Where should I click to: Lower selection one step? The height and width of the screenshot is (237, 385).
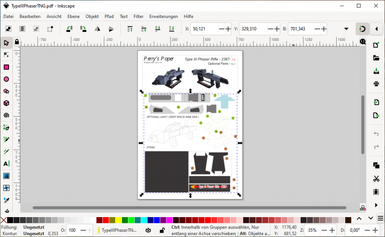(x=157, y=29)
